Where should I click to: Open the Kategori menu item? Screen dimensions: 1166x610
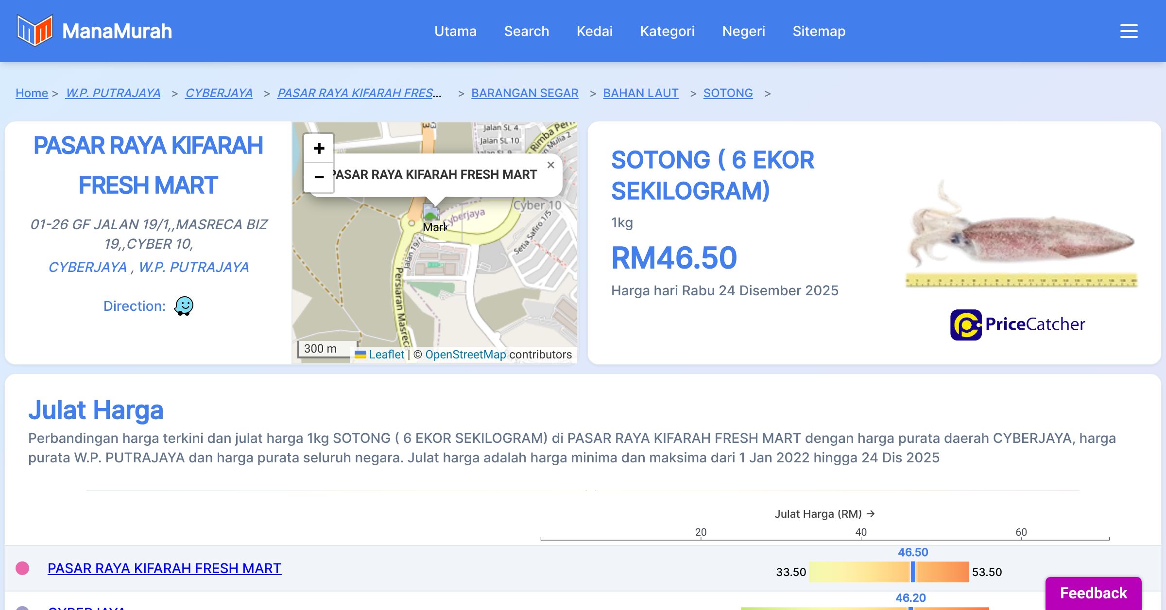click(667, 31)
